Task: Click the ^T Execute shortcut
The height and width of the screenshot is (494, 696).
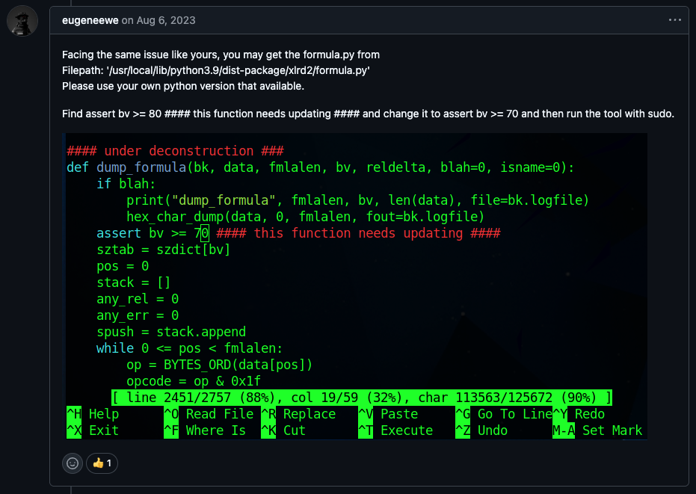Action: (395, 430)
